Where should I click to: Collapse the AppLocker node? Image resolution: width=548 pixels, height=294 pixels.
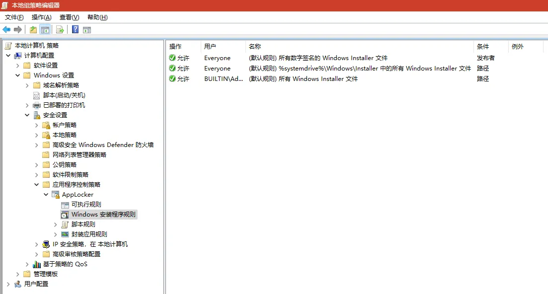click(46, 195)
